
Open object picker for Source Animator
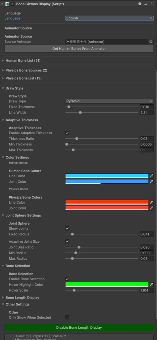[151, 42]
